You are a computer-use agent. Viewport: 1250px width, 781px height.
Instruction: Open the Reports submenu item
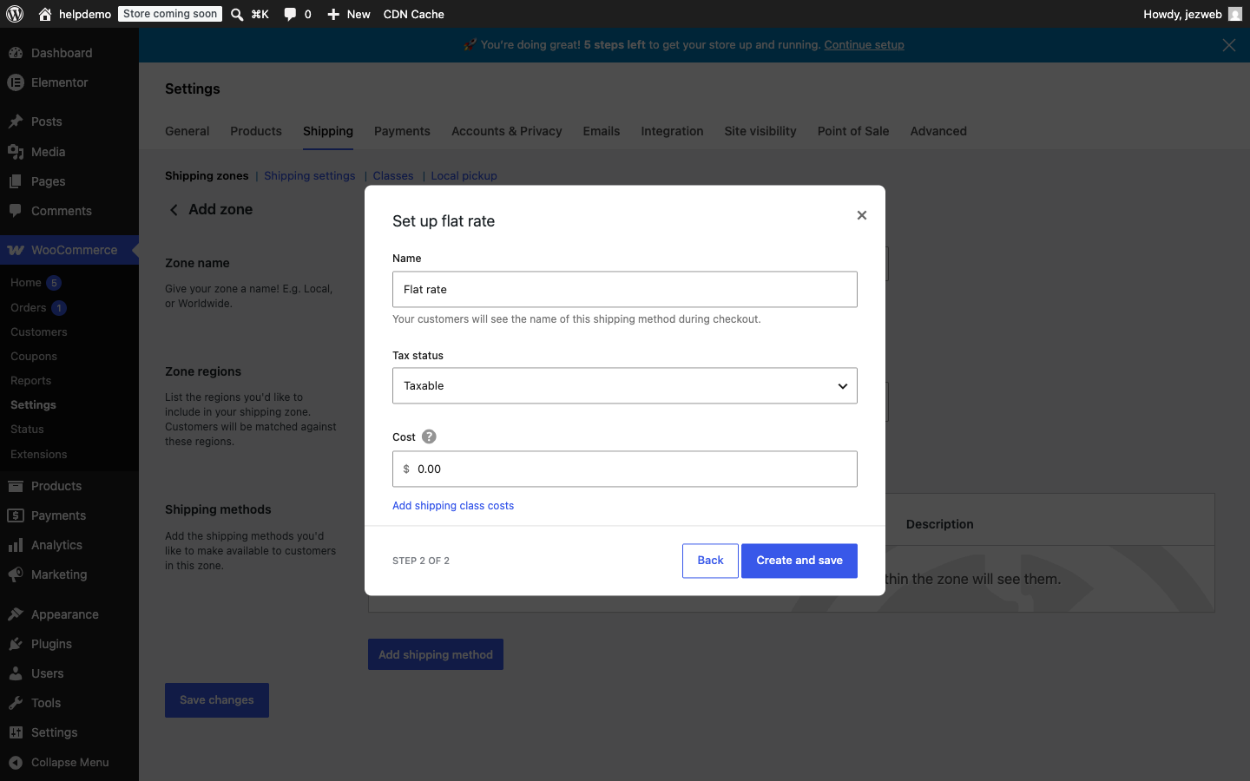coord(31,381)
